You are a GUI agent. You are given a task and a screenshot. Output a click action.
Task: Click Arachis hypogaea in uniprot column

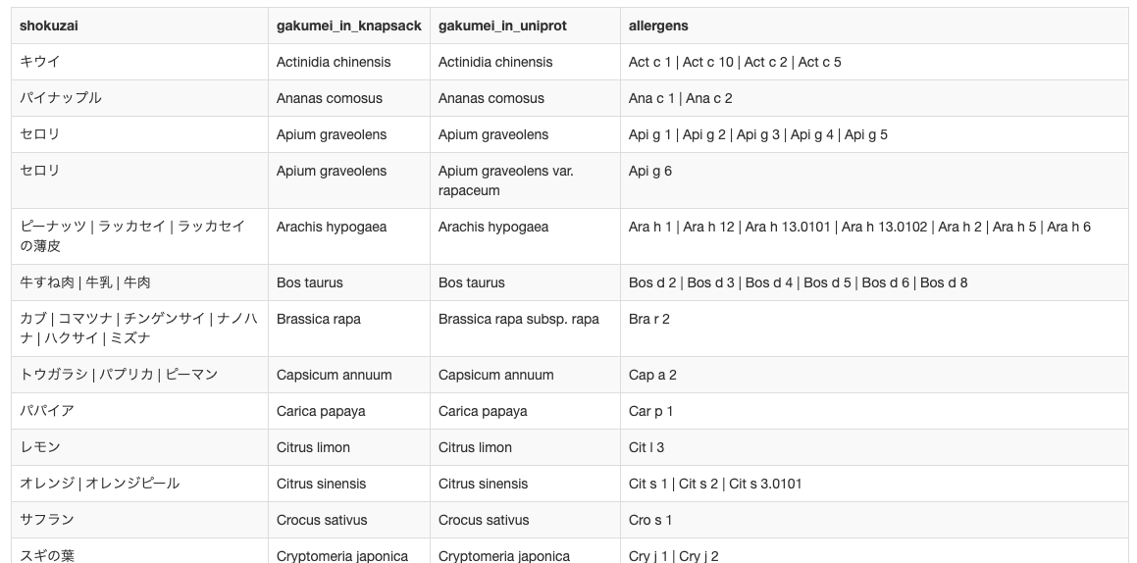coord(493,227)
